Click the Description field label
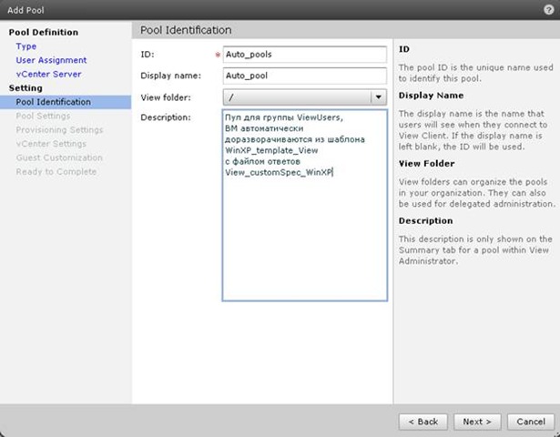The image size is (560, 437). 166,117
